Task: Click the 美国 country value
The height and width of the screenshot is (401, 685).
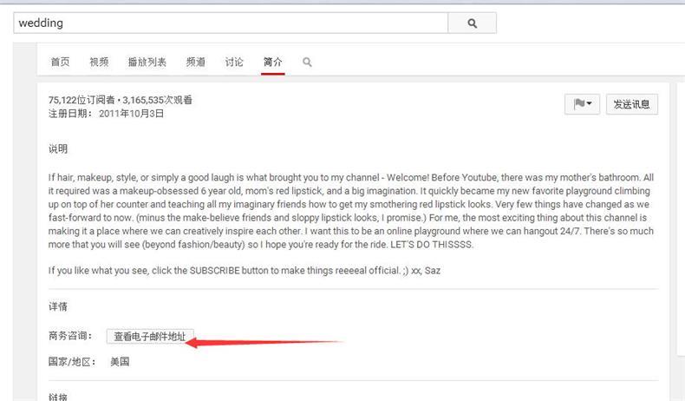Action: (120, 362)
